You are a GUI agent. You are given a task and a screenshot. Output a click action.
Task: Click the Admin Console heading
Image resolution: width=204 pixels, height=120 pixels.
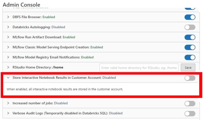pos(21,5)
